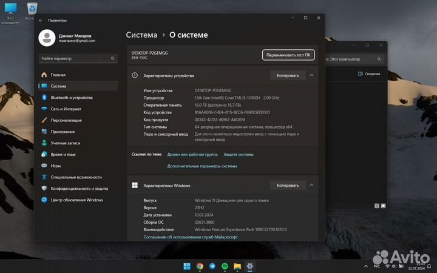Click the user name Даниил Макаров
Image resolution: width=437 pixels, height=273 pixels.
pos(75,36)
